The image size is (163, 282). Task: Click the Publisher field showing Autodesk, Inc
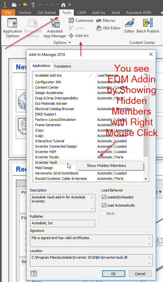tap(62, 223)
